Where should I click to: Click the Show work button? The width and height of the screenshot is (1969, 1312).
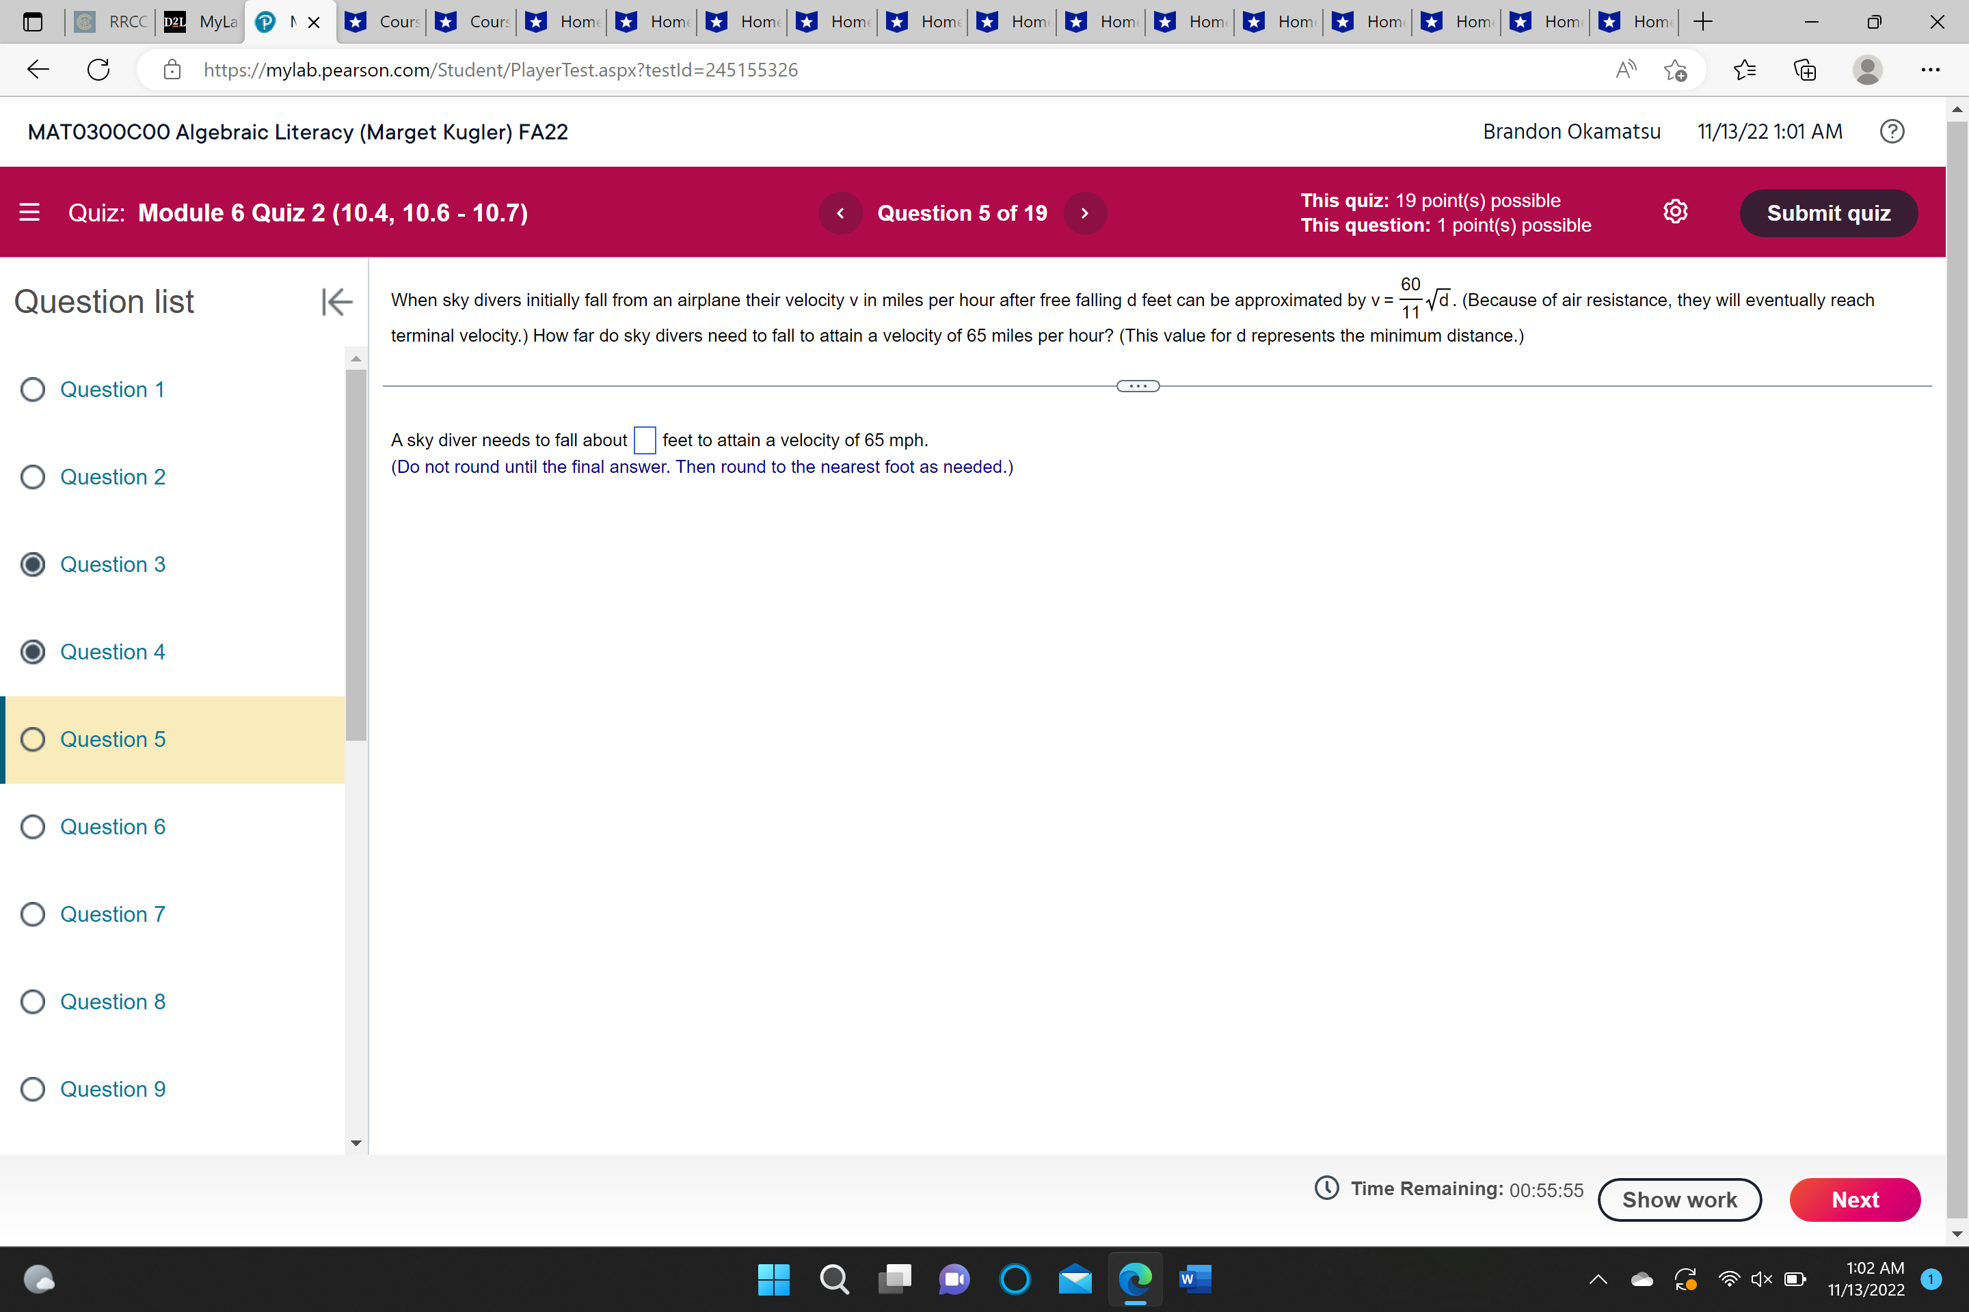[x=1679, y=1199]
